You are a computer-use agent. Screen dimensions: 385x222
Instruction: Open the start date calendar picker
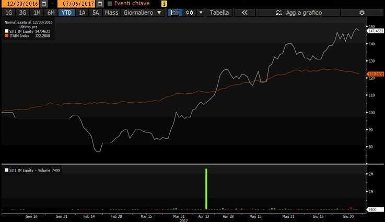click(x=44, y=4)
